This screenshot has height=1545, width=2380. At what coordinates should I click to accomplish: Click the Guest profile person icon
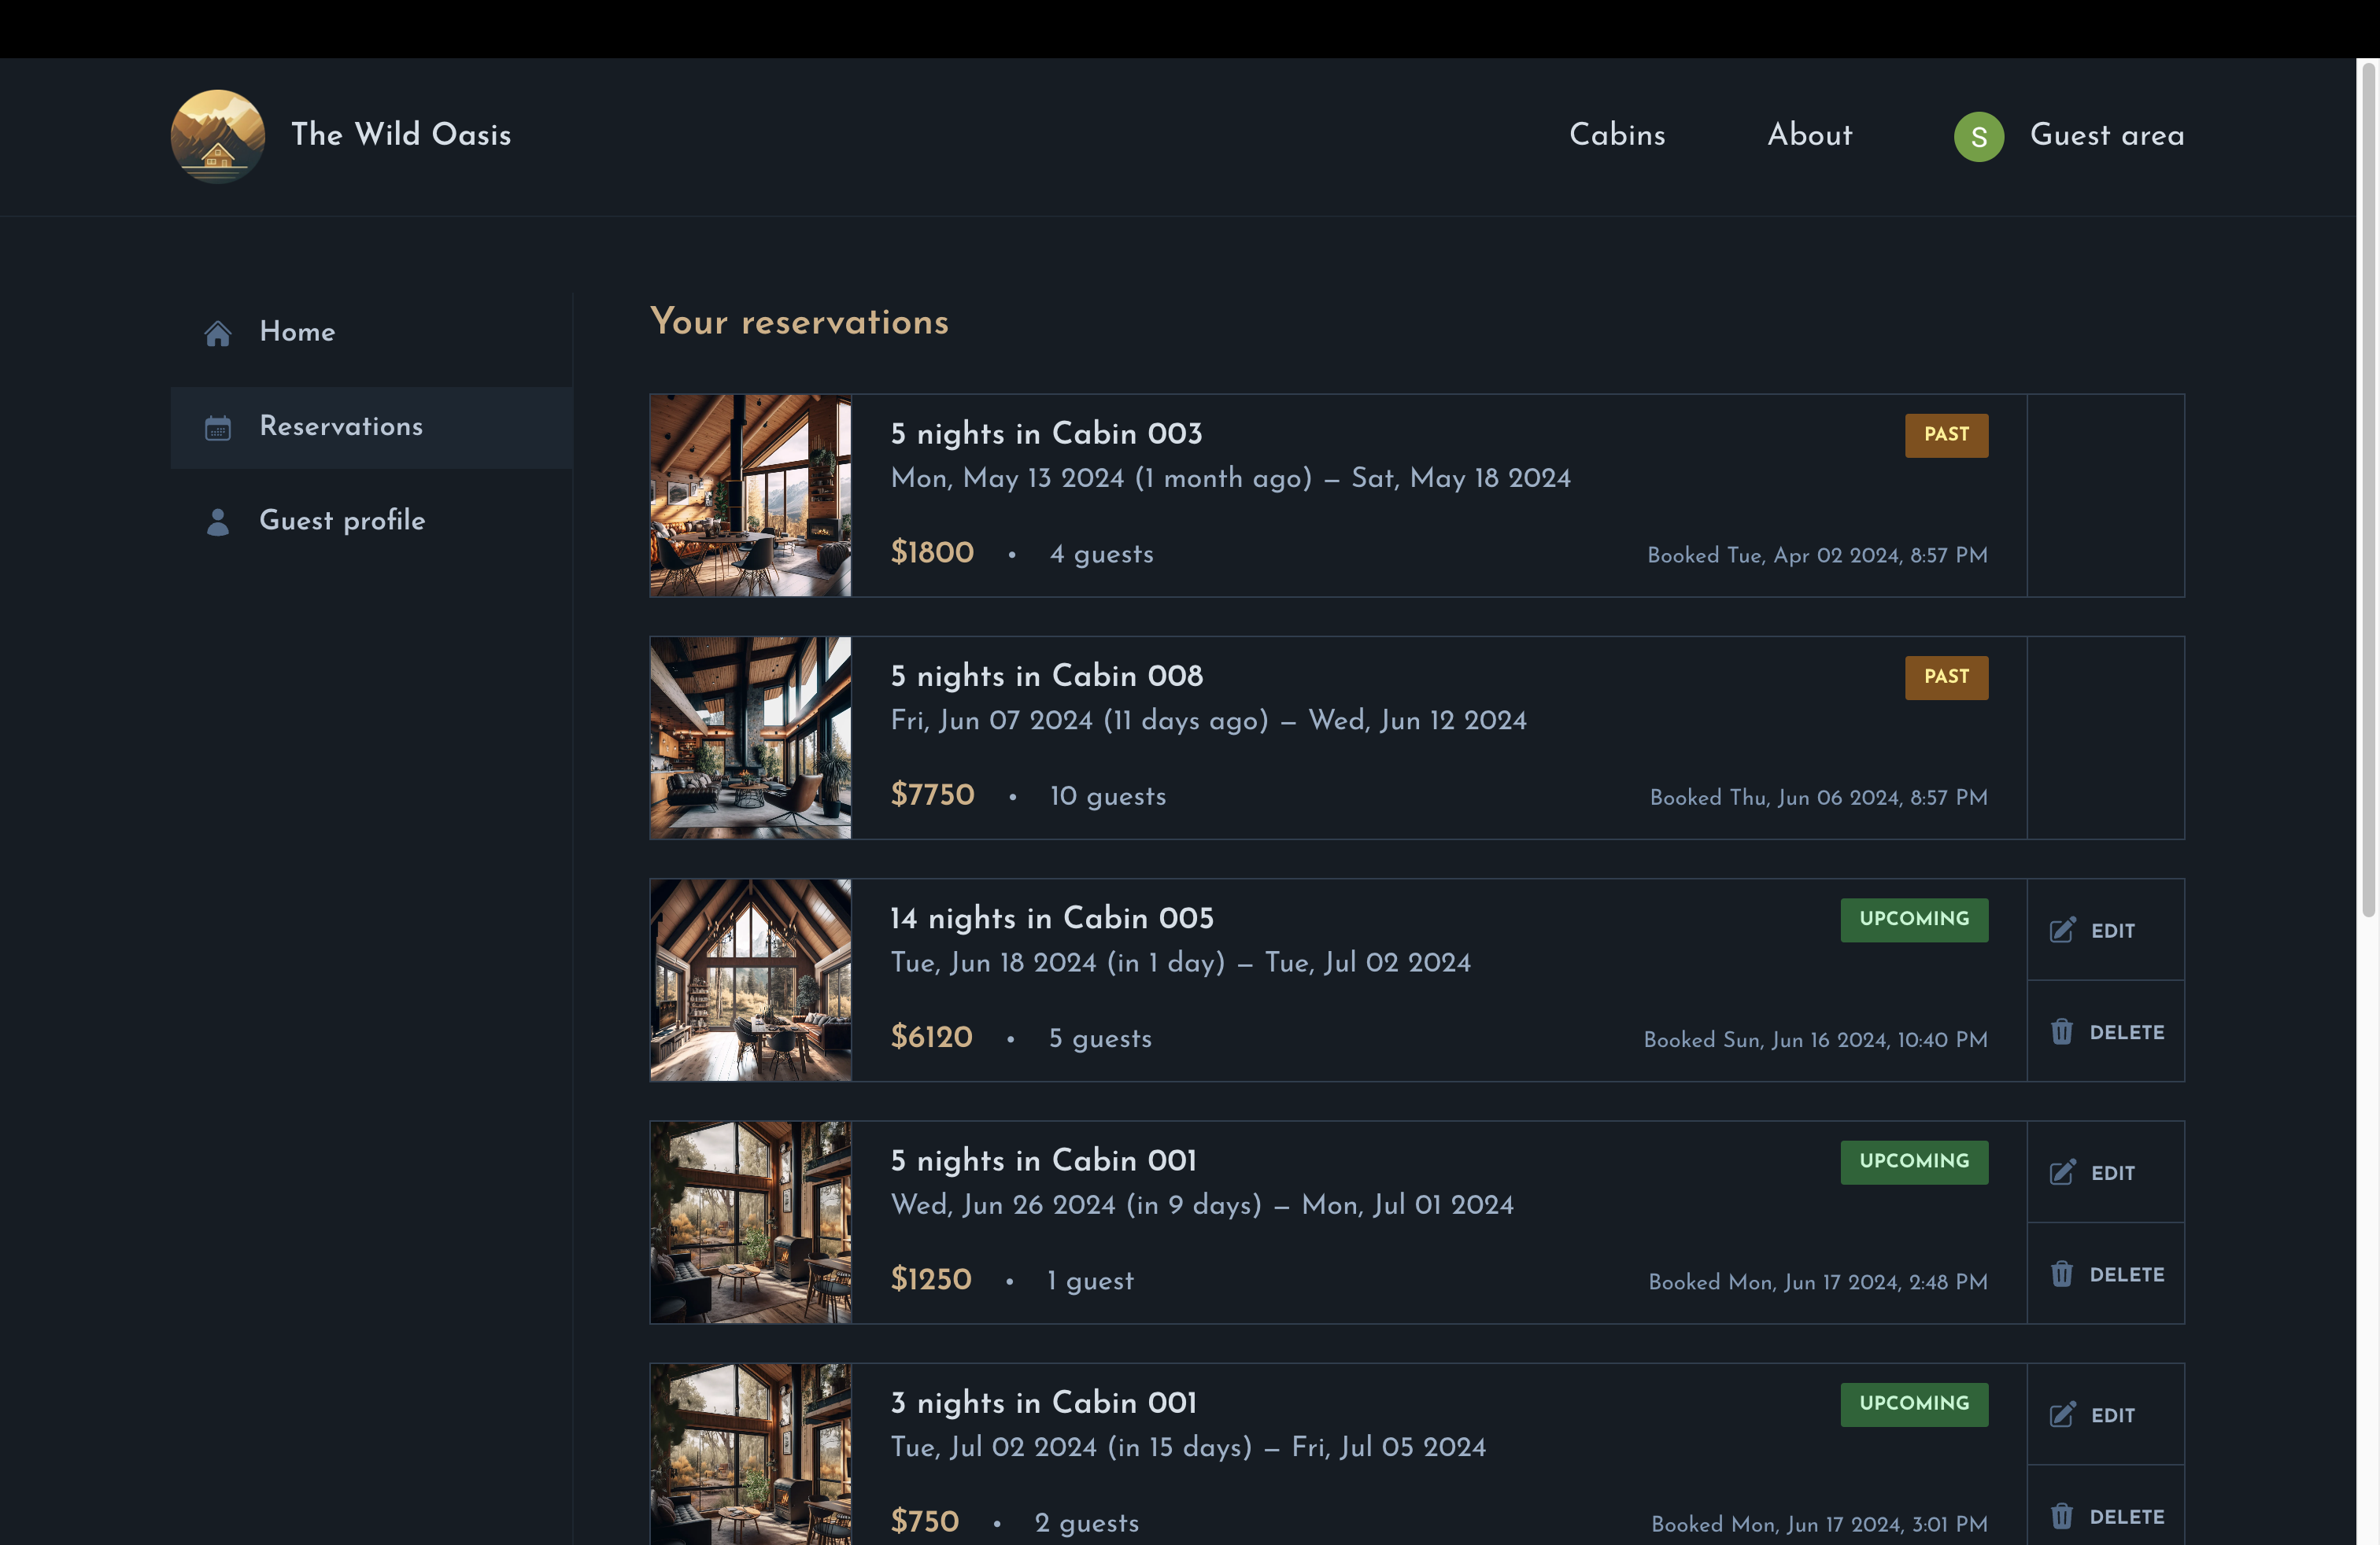click(218, 522)
